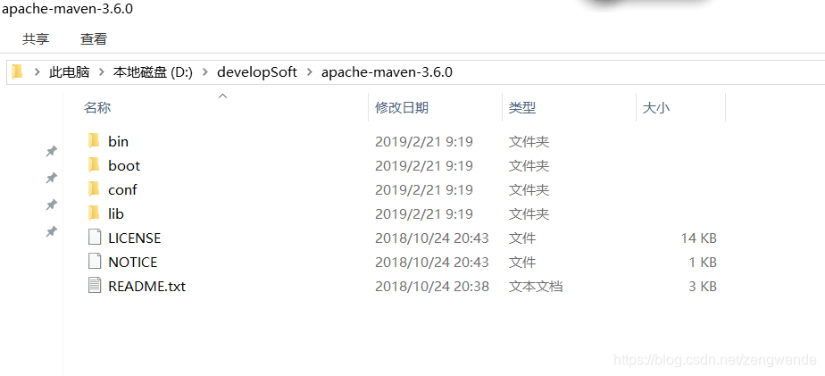Click the pin icon beside the lib row
This screenshot has height=376, width=825.
[51, 231]
